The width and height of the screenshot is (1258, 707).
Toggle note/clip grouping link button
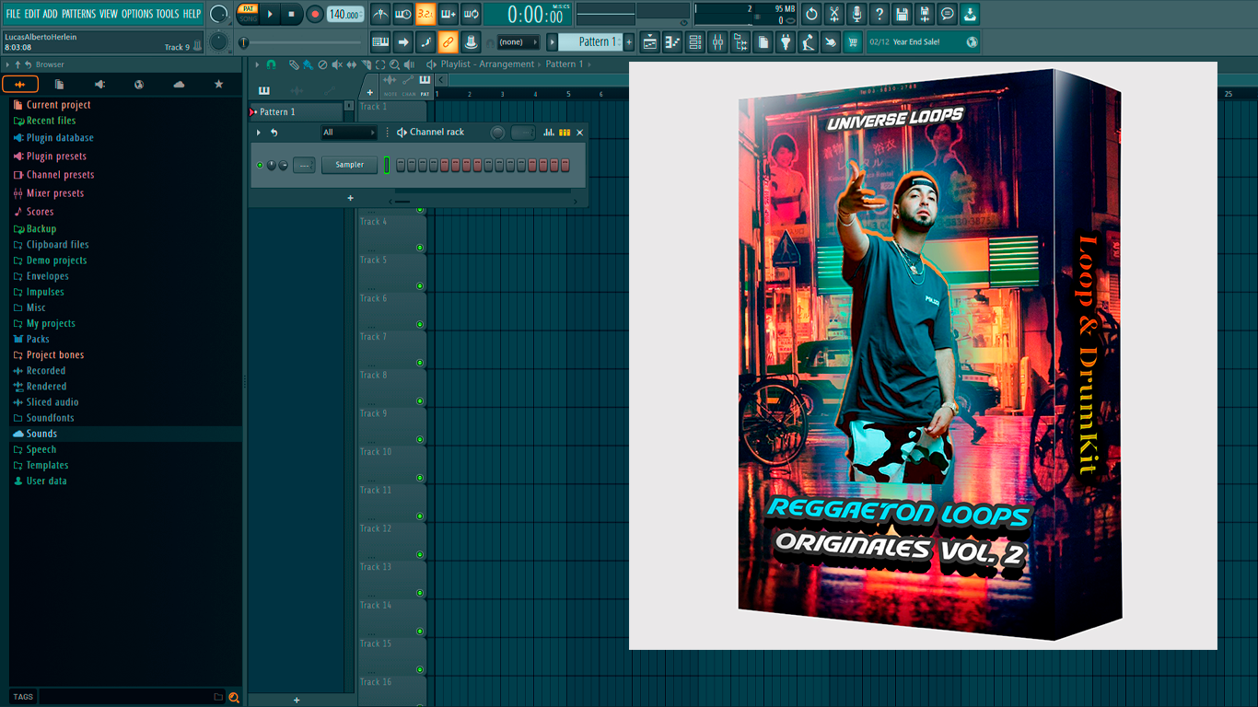pos(448,42)
